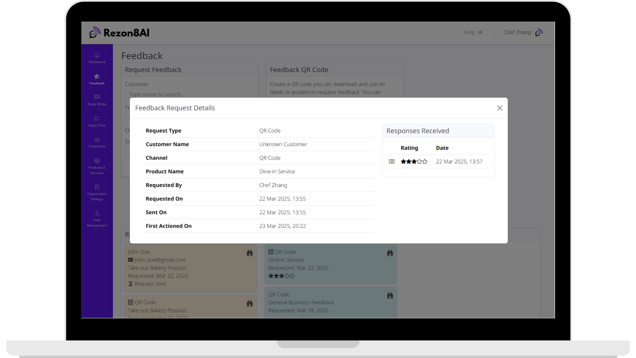This screenshot has height=358, width=636.
Task: Open the Dashboard from the sidebar
Action: click(x=97, y=57)
